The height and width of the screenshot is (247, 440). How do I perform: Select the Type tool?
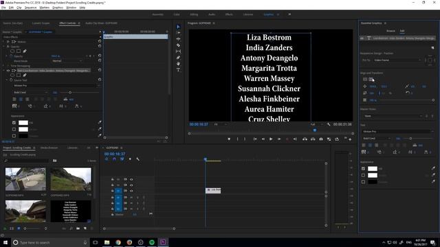(x=178, y=70)
